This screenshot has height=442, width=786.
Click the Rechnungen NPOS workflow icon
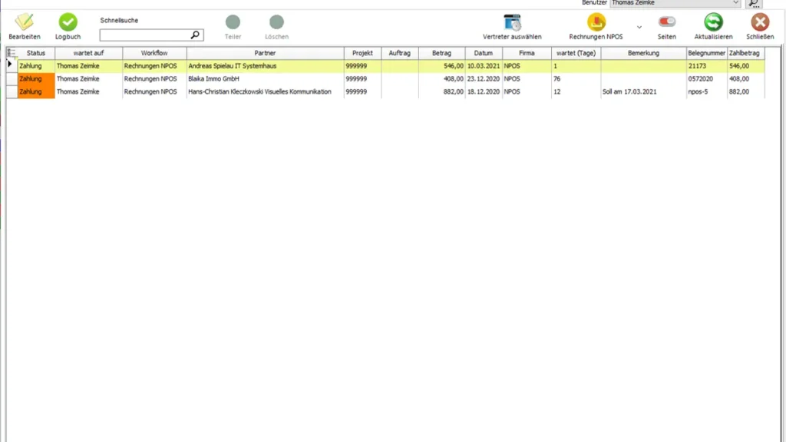pos(596,22)
